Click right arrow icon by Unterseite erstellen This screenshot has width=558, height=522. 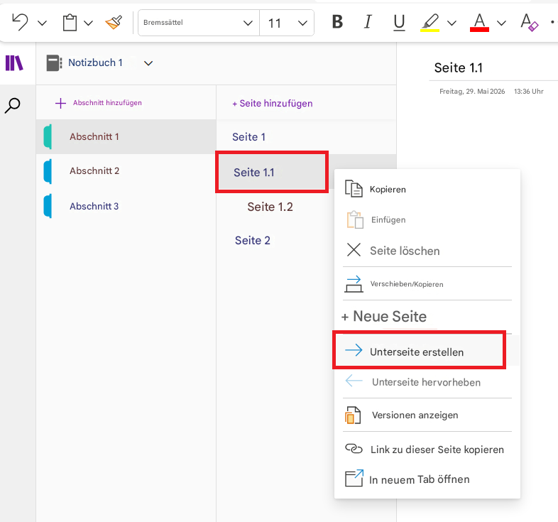[354, 350]
